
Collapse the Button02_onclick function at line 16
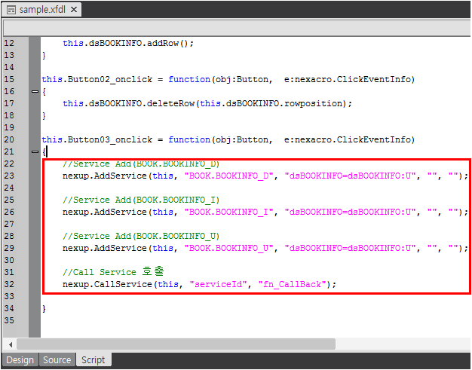tap(35, 91)
